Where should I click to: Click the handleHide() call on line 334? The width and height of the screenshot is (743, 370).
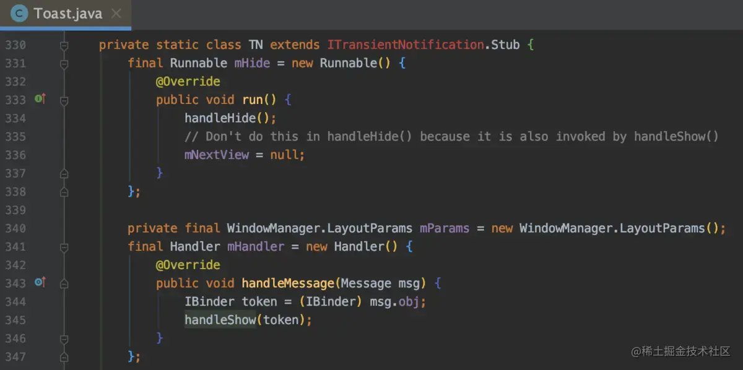[x=230, y=118]
